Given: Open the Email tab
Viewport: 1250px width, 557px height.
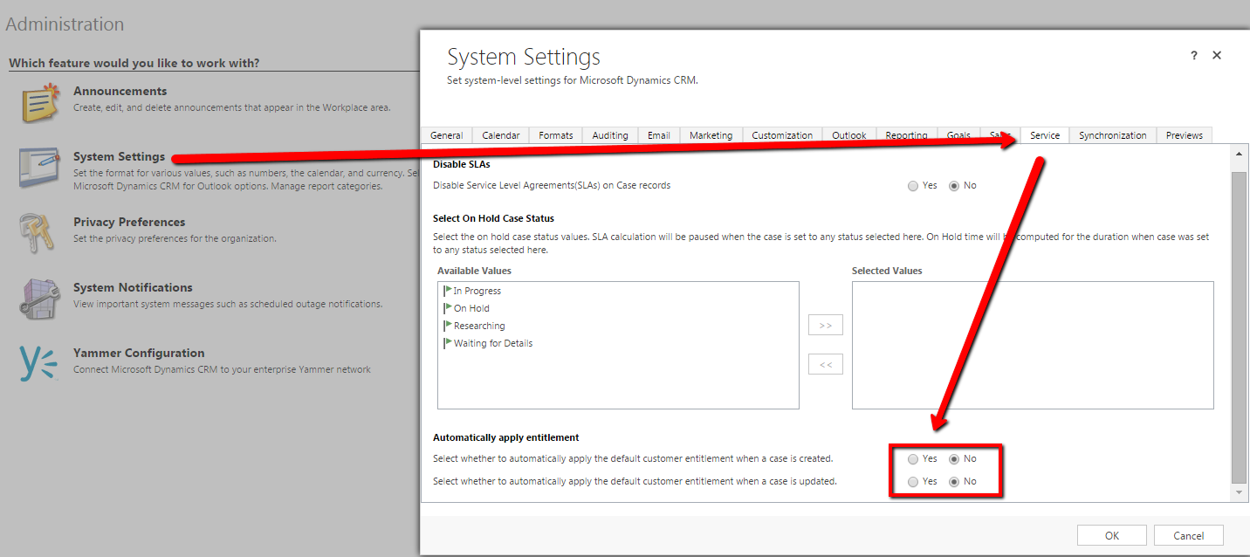Looking at the screenshot, I should point(658,135).
